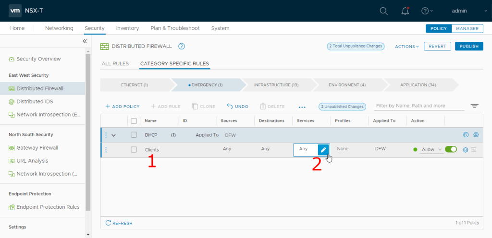Expand the Actions dropdown menu
Viewport: 492px width, 238px height.
[406, 47]
